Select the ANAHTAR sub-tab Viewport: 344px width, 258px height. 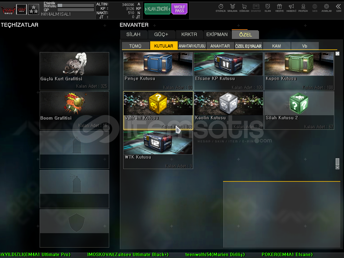pyautogui.click(x=220, y=46)
